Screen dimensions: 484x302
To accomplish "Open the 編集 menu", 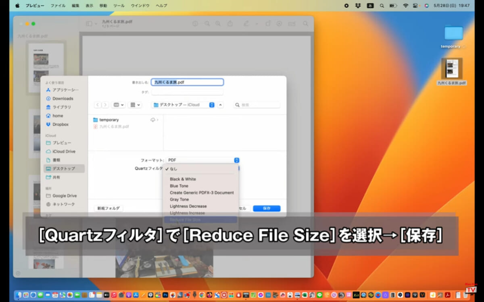I will [75, 6].
